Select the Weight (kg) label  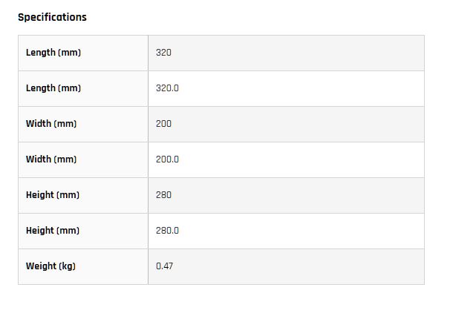(50, 266)
